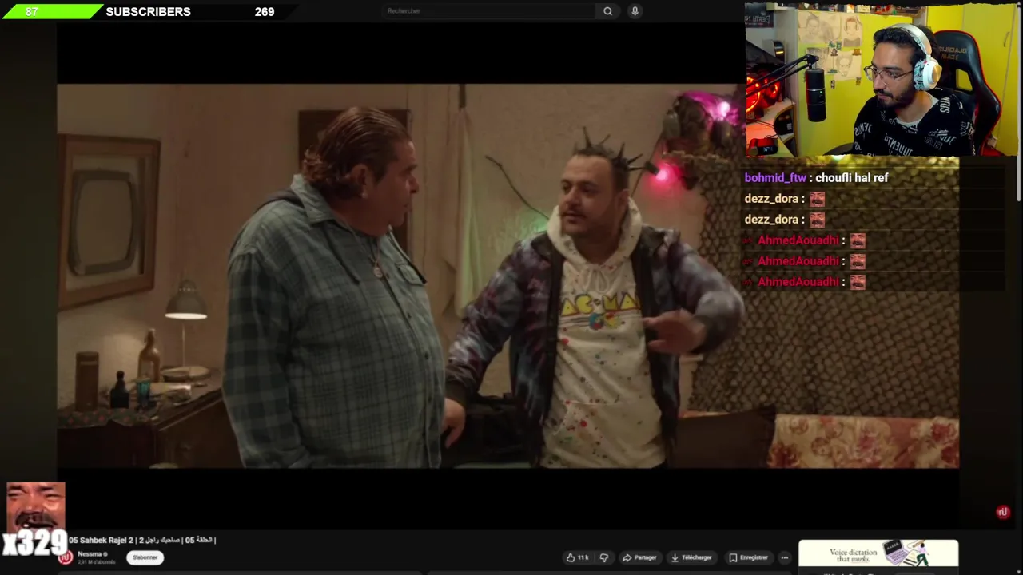
Task: Like the video with thumbs-up 11 k
Action: [578, 557]
